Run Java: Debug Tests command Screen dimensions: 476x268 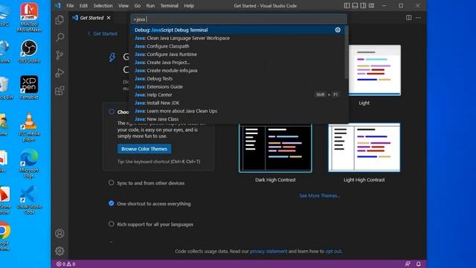[x=238, y=78]
